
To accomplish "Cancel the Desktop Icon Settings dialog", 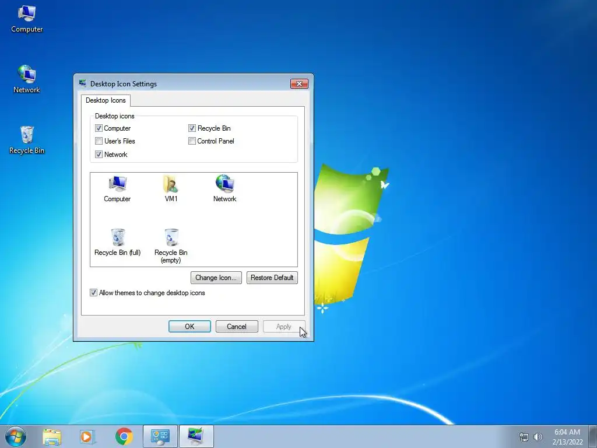I will tap(237, 327).
